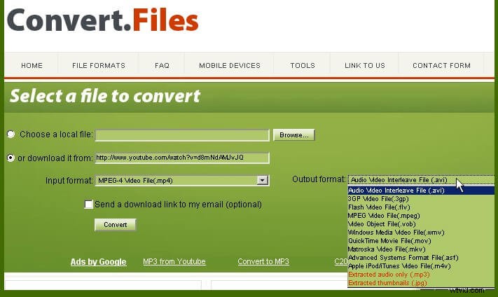
Task: Choose Flash Video File(.flv) option
Action: click(421, 207)
